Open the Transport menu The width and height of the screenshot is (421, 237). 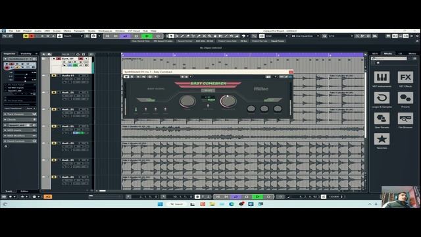(x=79, y=31)
